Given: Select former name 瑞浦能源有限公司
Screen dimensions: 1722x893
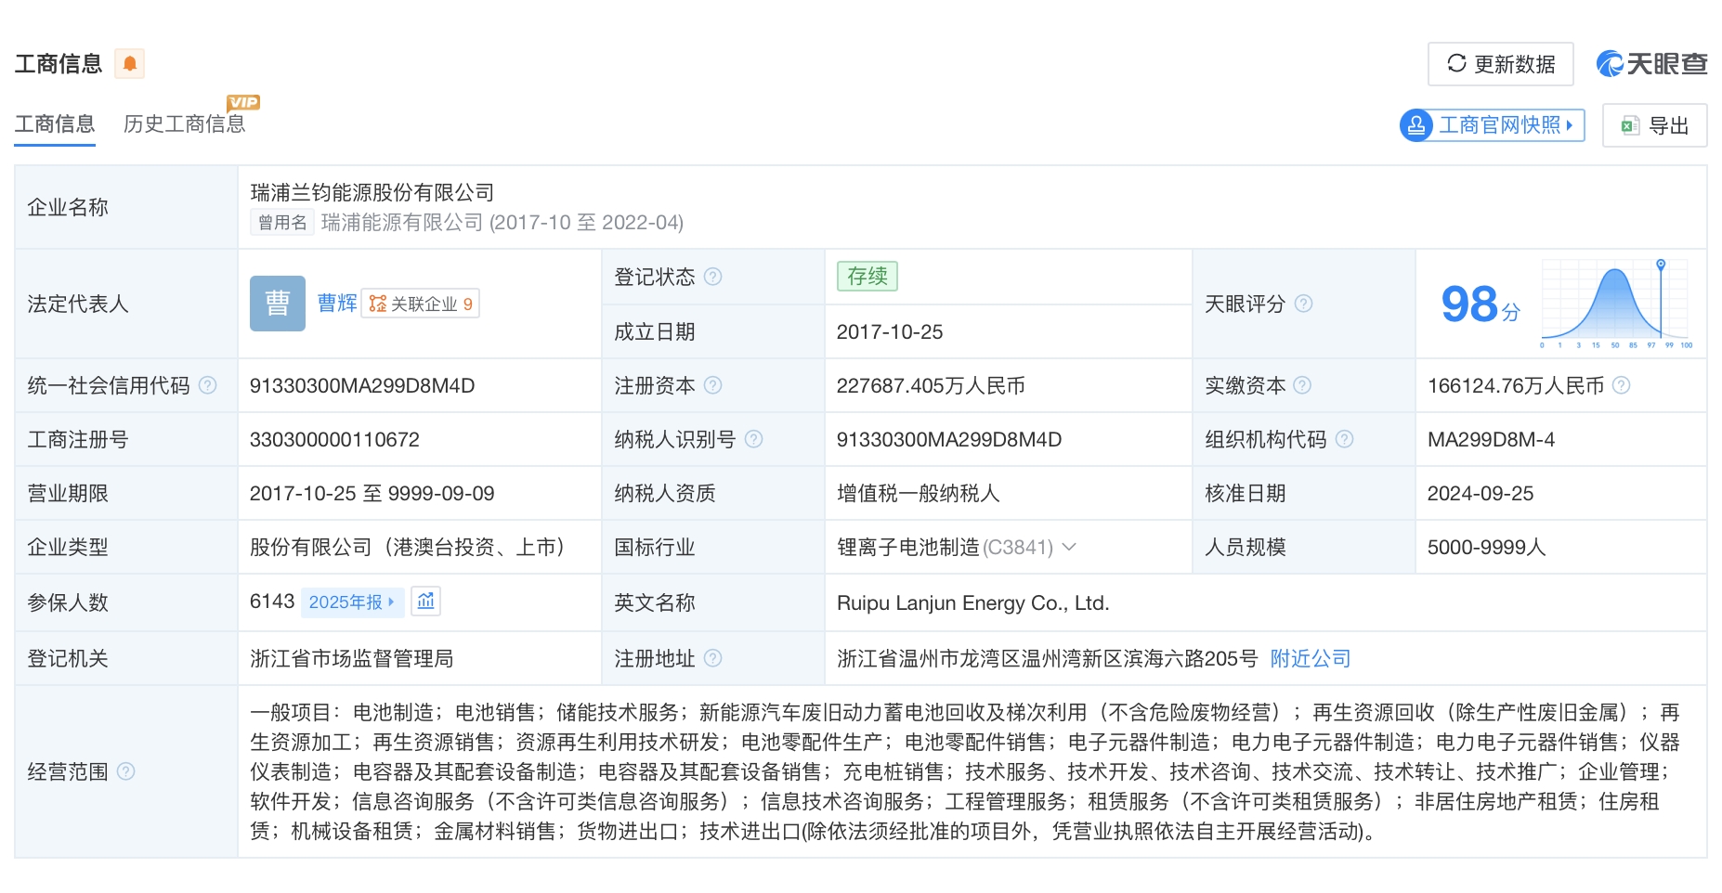Looking at the screenshot, I should coord(402,223).
